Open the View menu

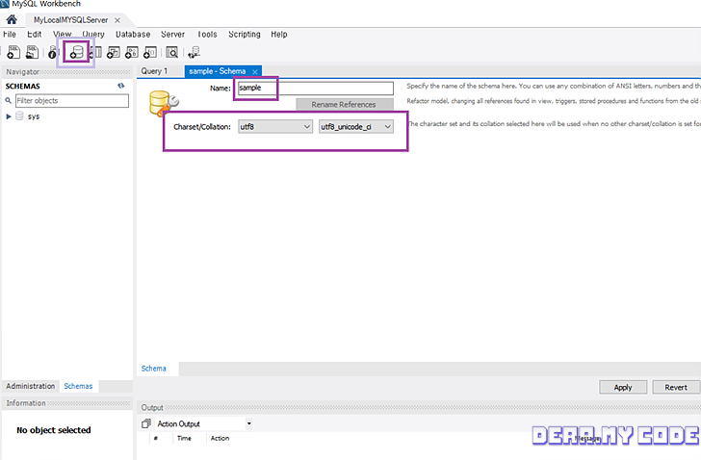63,35
